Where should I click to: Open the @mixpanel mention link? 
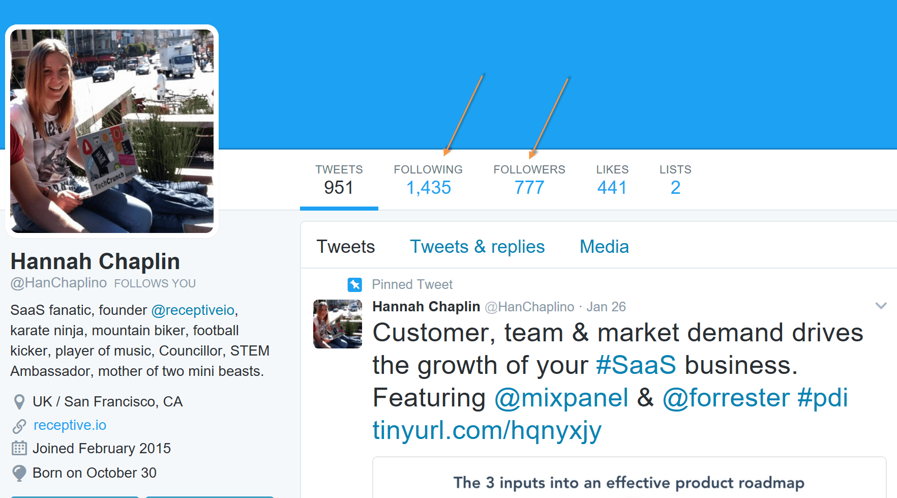(561, 398)
